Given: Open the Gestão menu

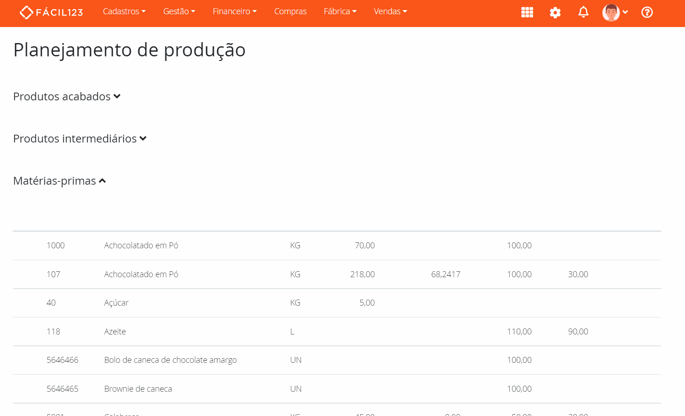Looking at the screenshot, I should (179, 11).
